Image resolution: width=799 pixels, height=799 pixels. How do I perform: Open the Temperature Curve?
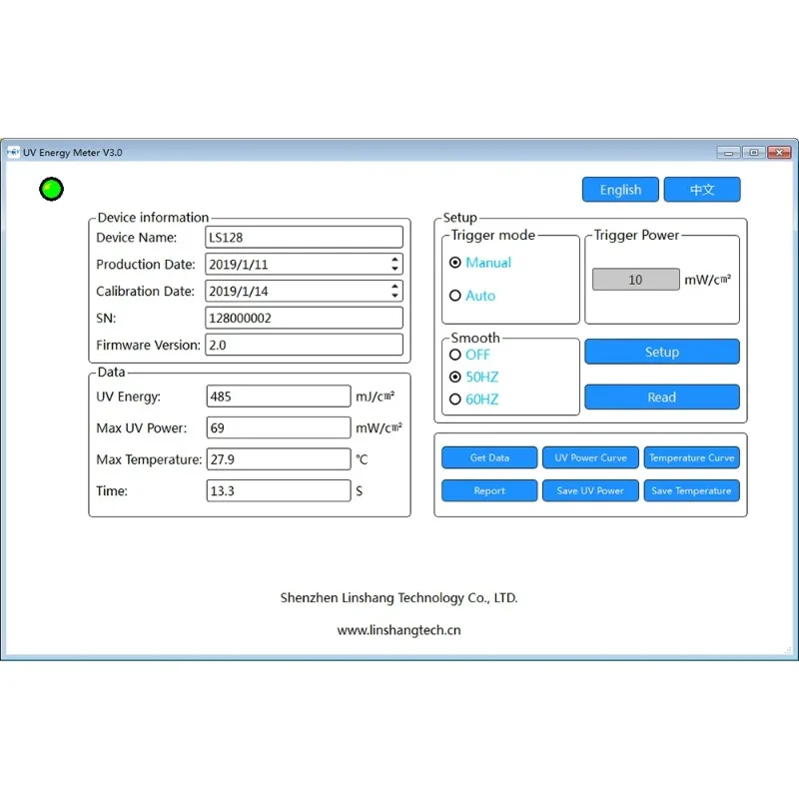point(691,457)
